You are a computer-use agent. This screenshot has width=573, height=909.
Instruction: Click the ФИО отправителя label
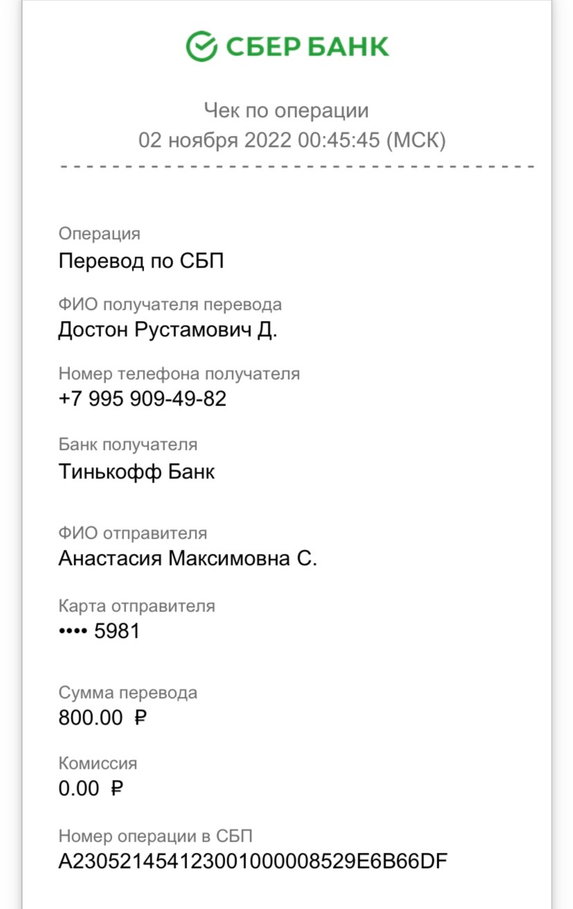click(133, 533)
